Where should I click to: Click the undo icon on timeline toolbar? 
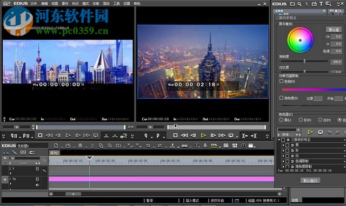(x=148, y=146)
